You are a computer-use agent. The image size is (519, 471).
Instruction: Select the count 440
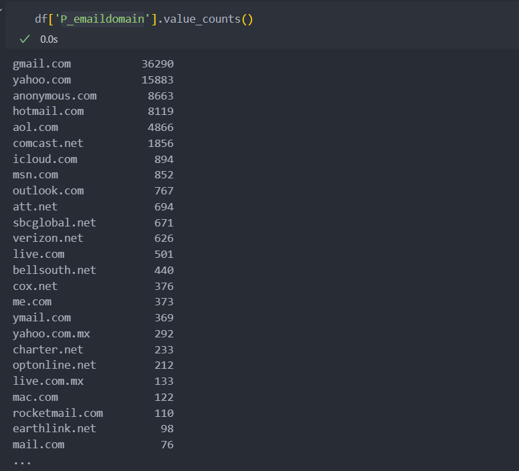[164, 271]
